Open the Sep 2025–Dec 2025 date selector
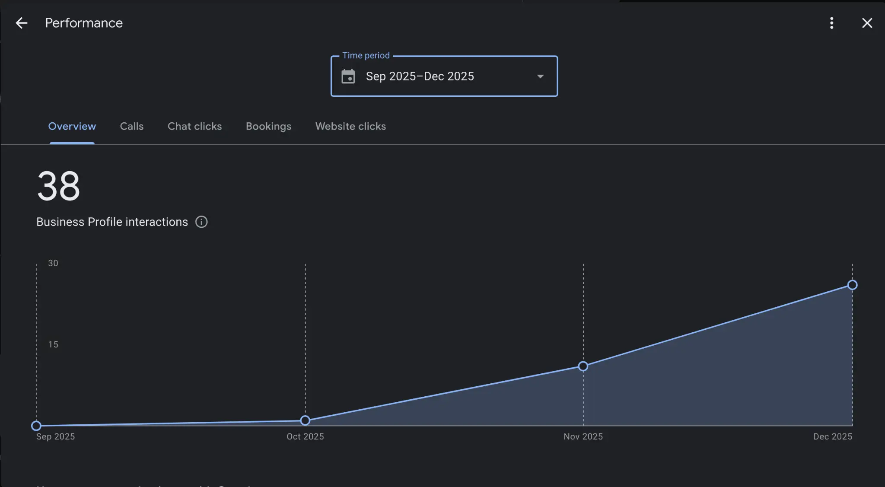This screenshot has width=885, height=487. [x=444, y=76]
